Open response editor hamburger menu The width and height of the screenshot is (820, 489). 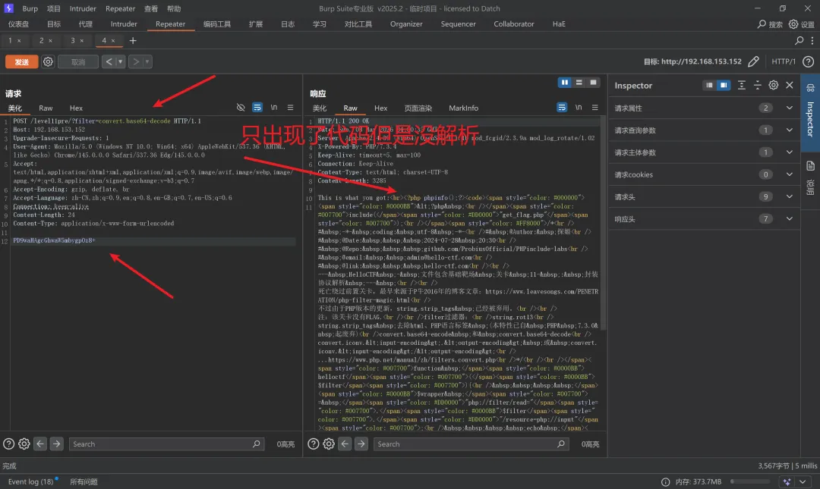[x=594, y=107]
